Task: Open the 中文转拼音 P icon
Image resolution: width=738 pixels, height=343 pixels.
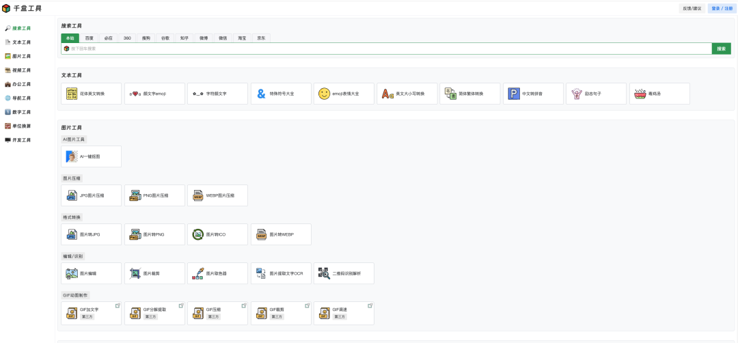Action: pyautogui.click(x=514, y=94)
